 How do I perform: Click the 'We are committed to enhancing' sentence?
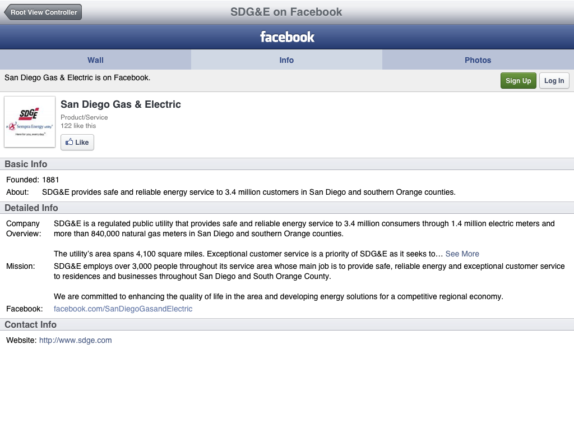pos(279,296)
